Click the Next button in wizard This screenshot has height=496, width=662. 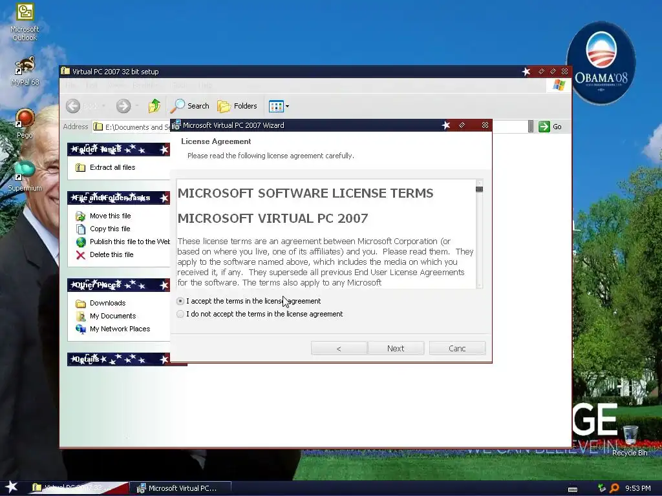(396, 348)
